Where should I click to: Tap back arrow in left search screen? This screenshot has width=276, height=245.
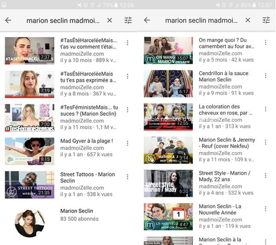8,20
